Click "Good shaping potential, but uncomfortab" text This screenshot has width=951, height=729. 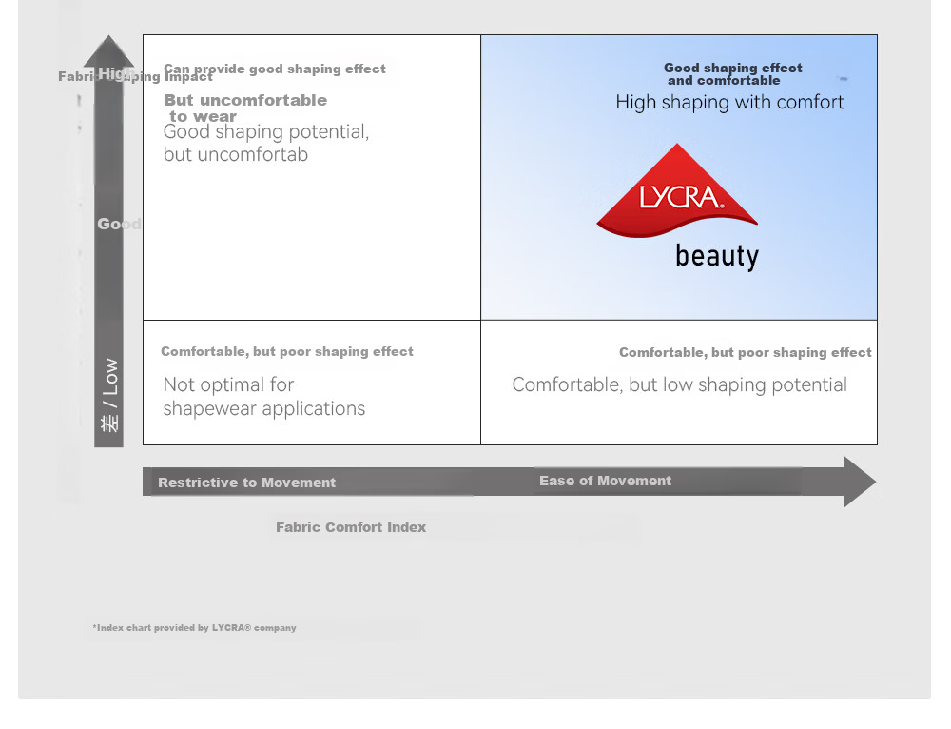click(x=266, y=143)
